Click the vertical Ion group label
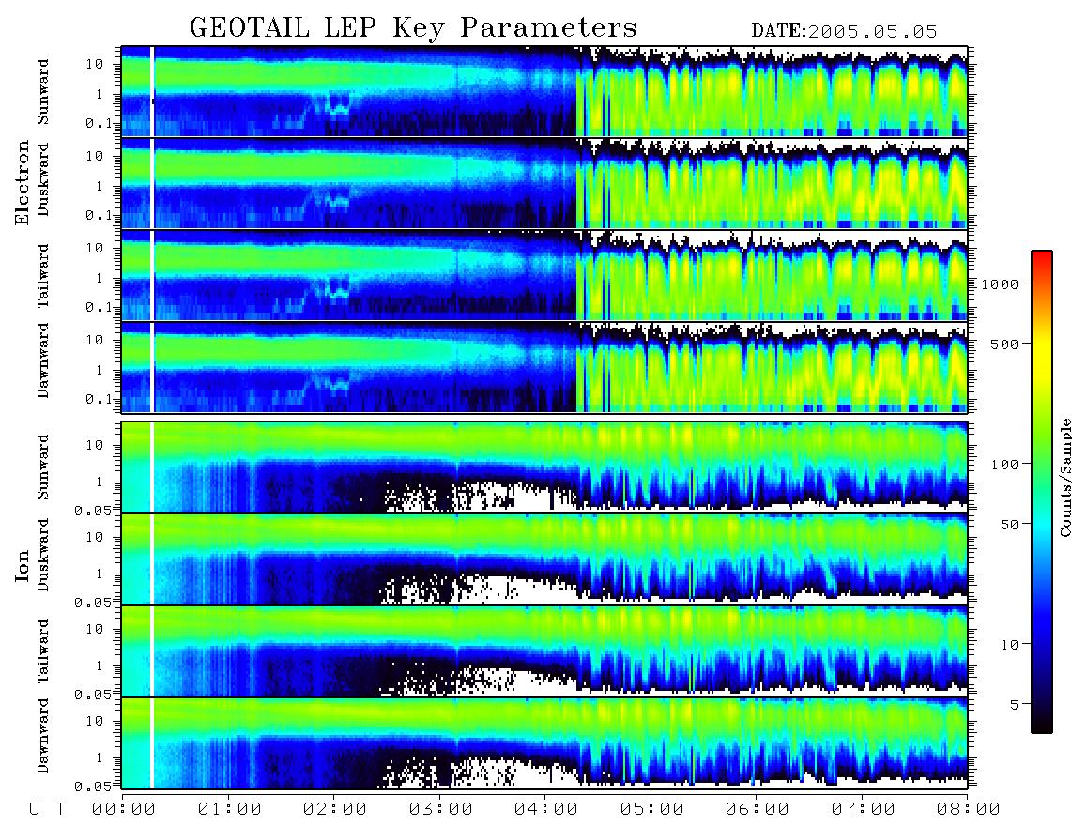 [23, 565]
